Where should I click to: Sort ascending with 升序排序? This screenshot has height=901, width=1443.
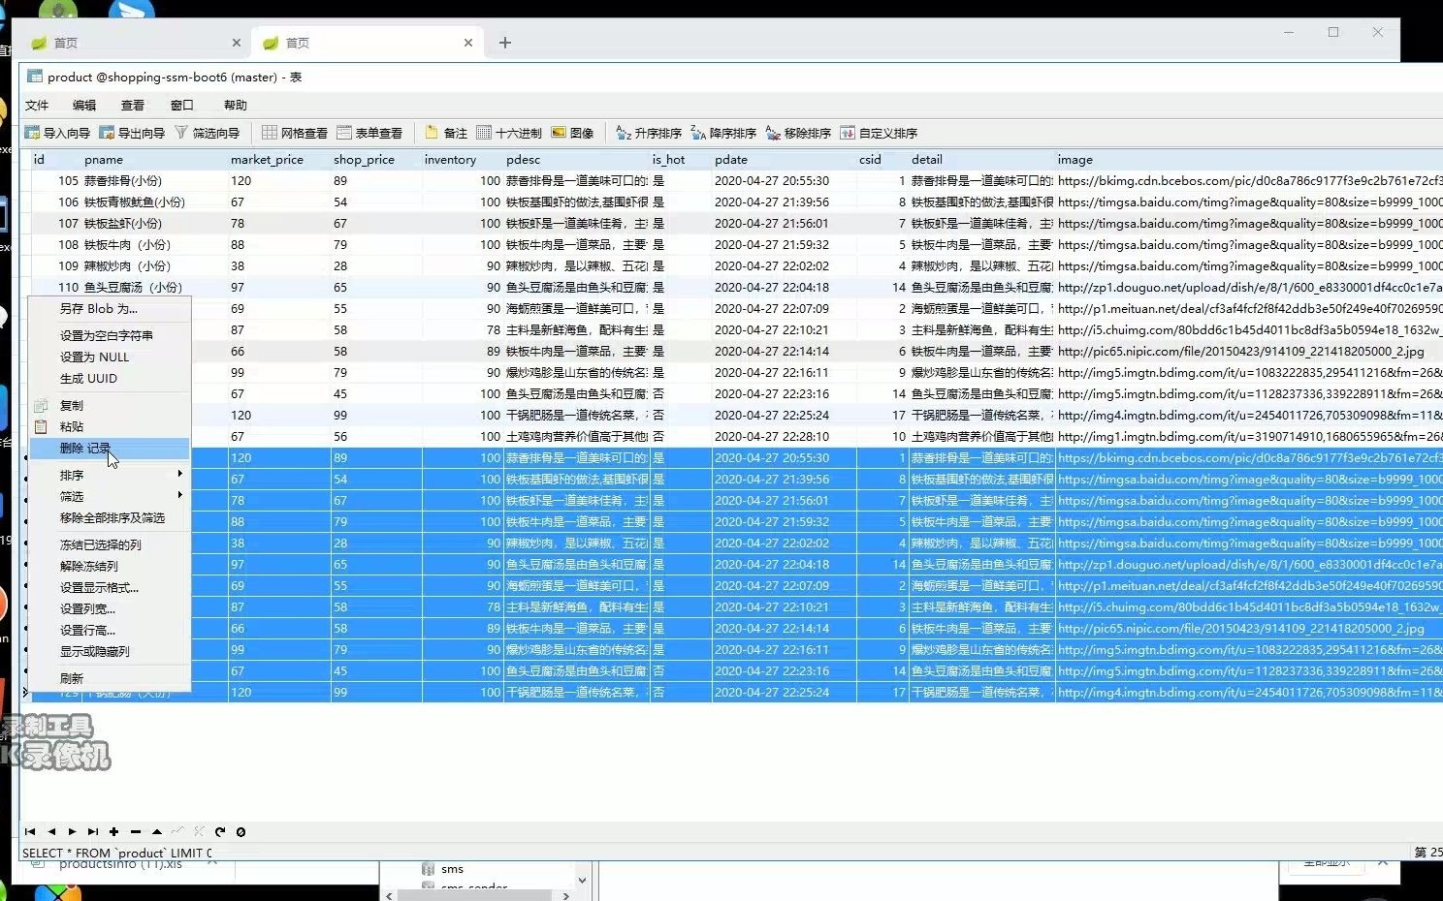649,133
